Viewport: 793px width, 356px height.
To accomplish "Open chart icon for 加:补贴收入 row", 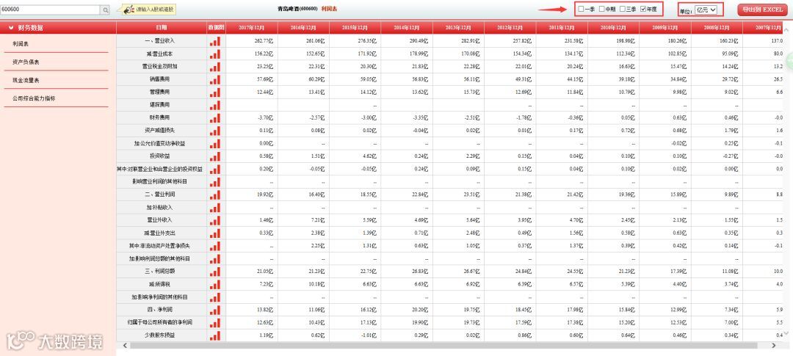I will [x=215, y=207].
